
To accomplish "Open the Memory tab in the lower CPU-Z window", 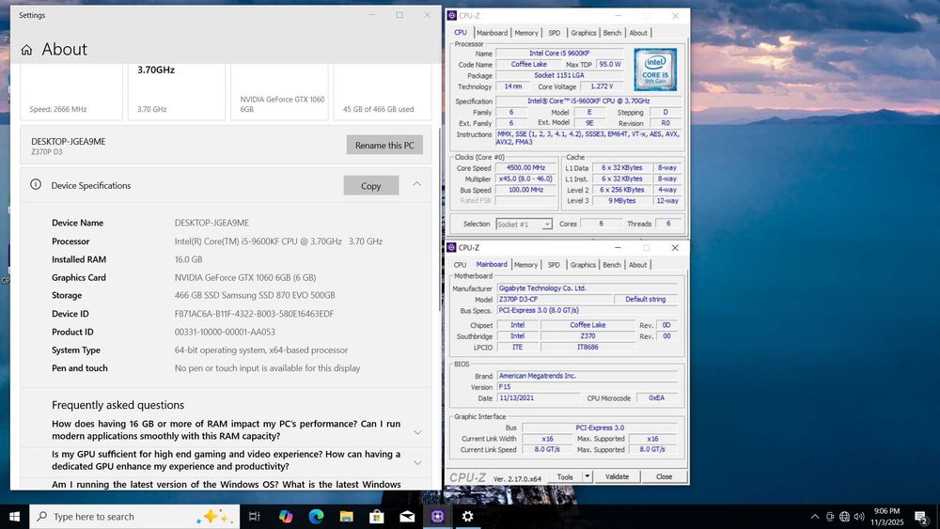I will coord(525,265).
